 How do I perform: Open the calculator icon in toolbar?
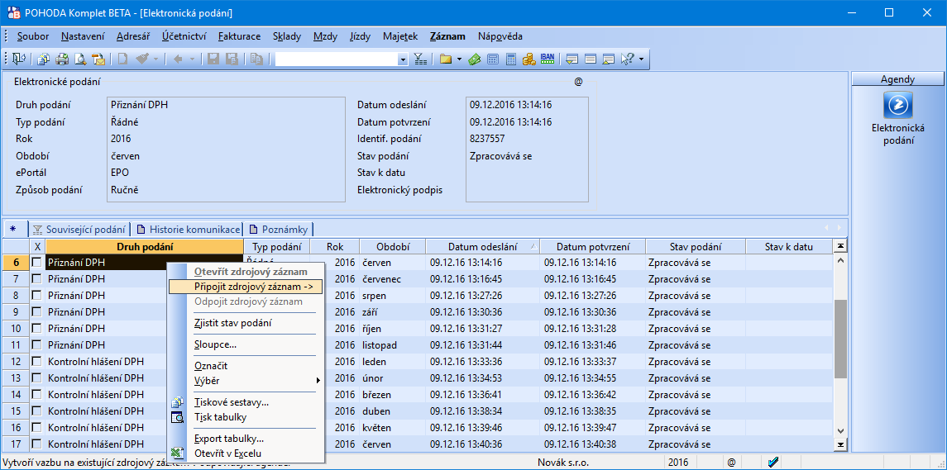pyautogui.click(x=511, y=59)
